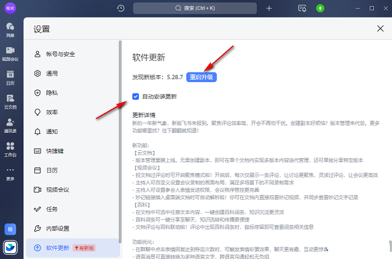Open the 工作台 workbench icon
Image resolution: width=392 pixels, height=259 pixels.
pos(10,149)
